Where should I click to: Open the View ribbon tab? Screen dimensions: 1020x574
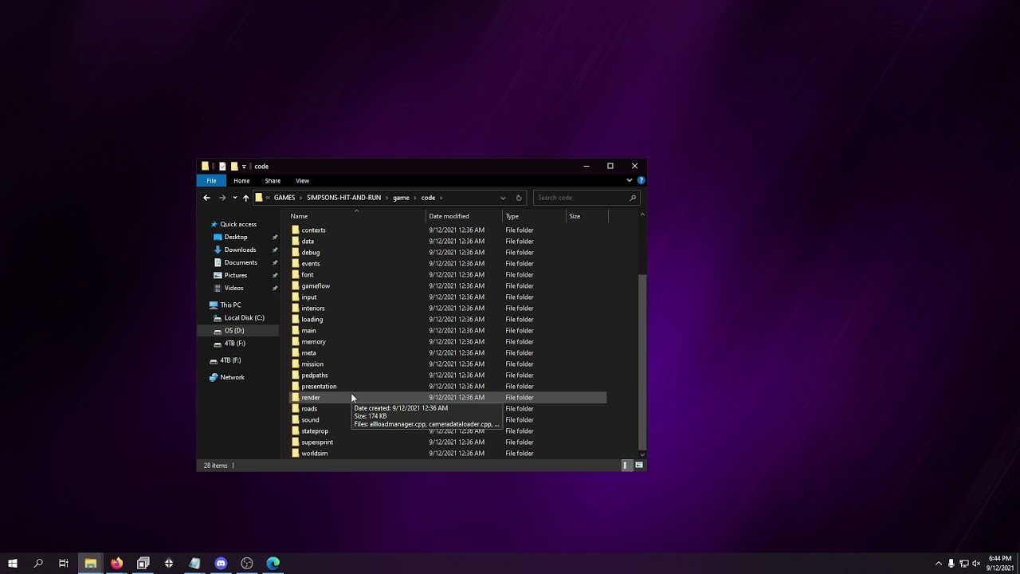(x=302, y=181)
